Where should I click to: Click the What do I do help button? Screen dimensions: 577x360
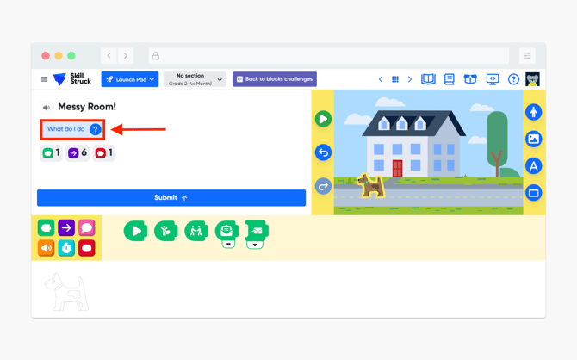(x=73, y=129)
